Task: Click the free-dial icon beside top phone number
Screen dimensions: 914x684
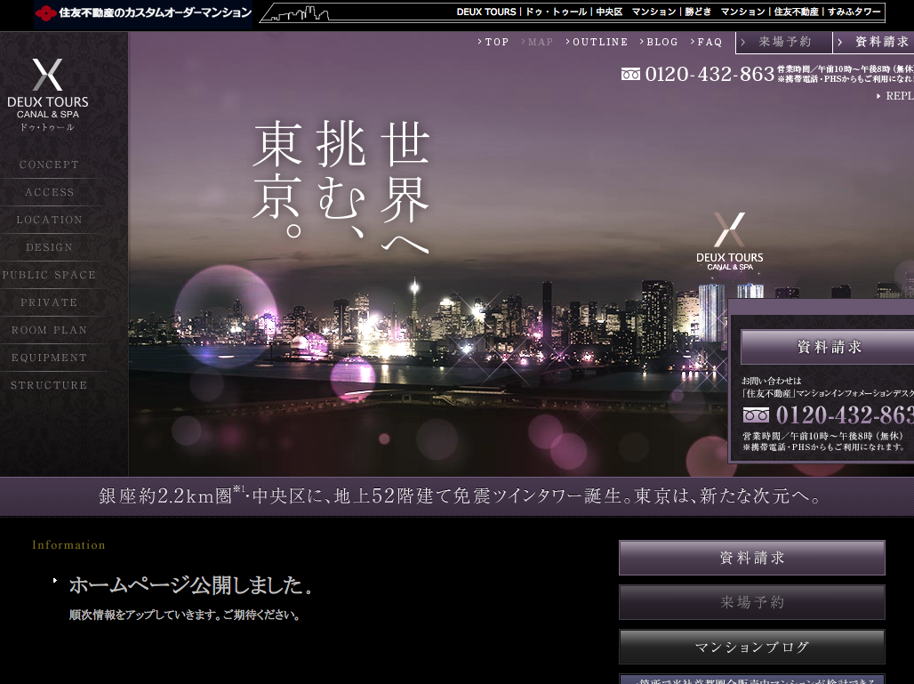Action: [x=630, y=75]
